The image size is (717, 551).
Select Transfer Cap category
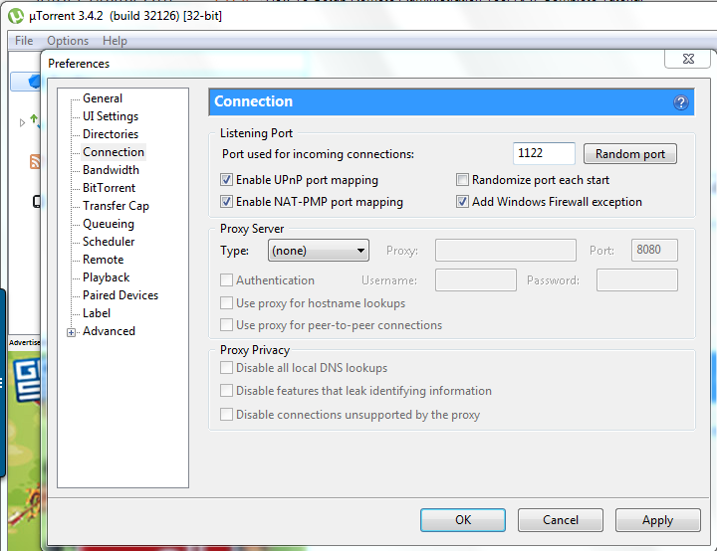[x=116, y=206]
